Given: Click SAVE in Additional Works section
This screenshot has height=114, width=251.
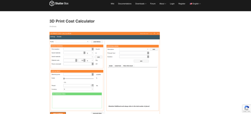Looking at the screenshot, I should pyautogui.click(x=154, y=49).
